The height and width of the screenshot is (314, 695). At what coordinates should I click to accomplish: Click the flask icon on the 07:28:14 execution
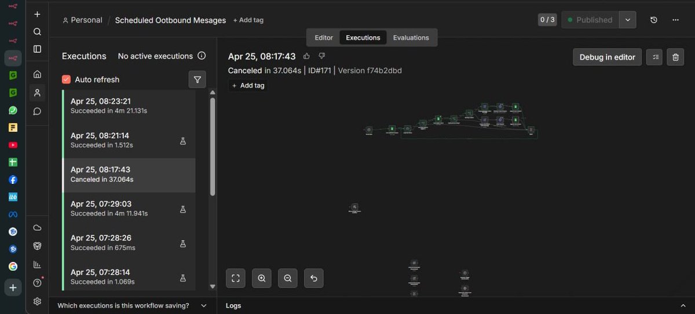coord(183,277)
